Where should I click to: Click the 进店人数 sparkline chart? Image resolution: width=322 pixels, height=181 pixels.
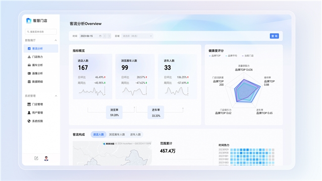point(92,91)
